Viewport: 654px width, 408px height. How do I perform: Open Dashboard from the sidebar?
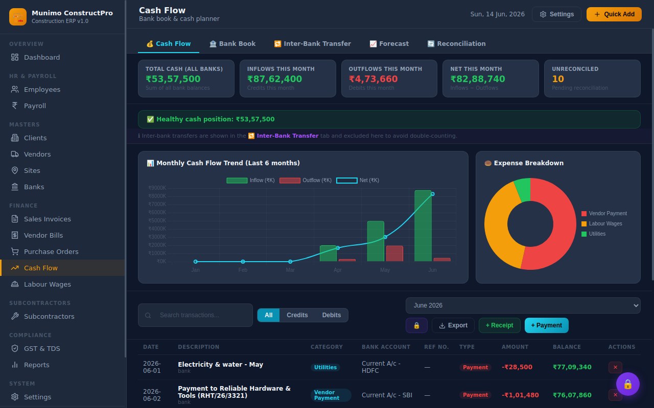click(x=62, y=57)
